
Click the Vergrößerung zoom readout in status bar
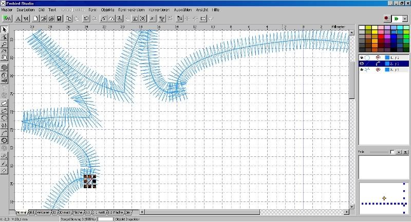pos(79,219)
